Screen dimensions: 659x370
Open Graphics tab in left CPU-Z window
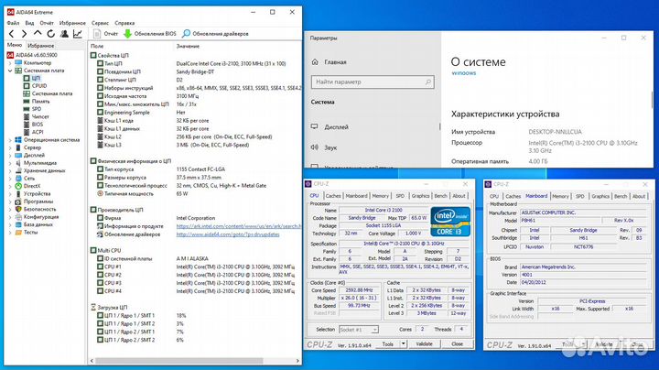click(x=420, y=196)
